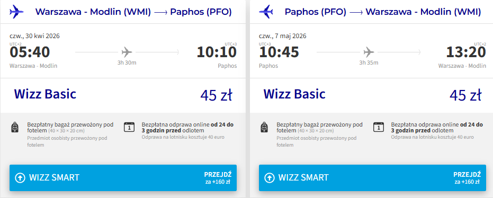Select Wizz Basic fare for Warszawa to Paphos
Screen dimensions: 493x198
[45, 94]
